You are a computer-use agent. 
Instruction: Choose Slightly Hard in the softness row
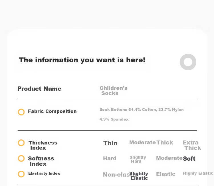tap(138, 159)
